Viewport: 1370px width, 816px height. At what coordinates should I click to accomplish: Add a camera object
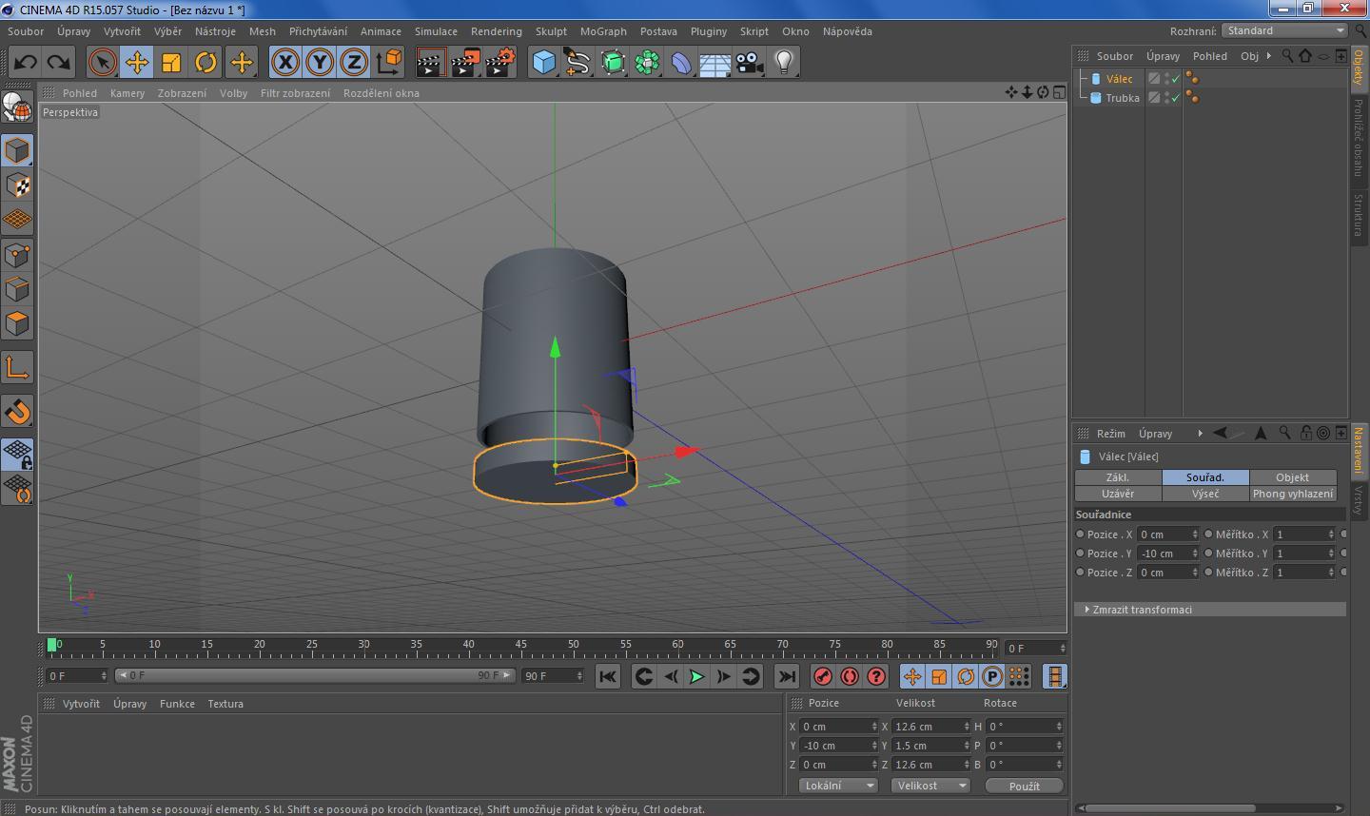750,63
